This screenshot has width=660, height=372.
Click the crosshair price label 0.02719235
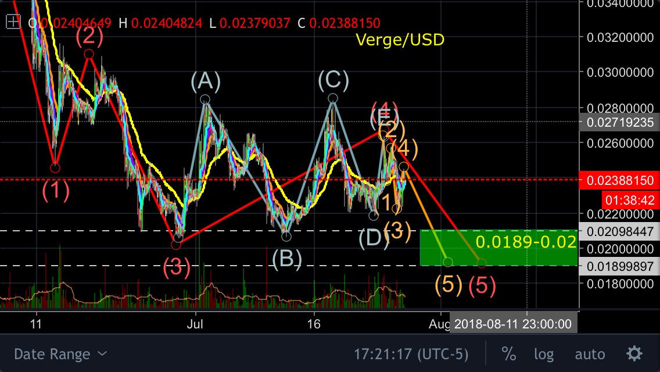tap(619, 122)
